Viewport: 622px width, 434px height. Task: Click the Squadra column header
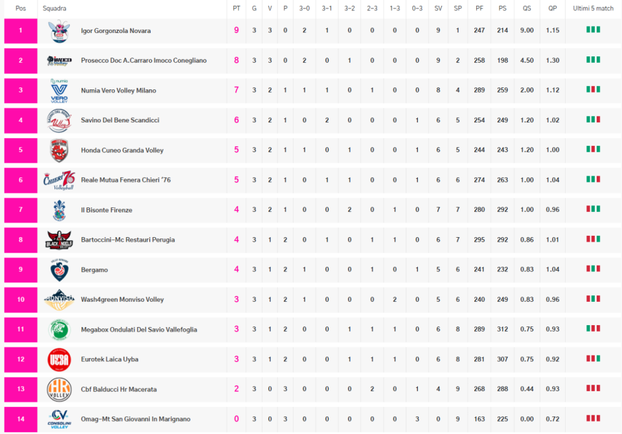tap(54, 8)
